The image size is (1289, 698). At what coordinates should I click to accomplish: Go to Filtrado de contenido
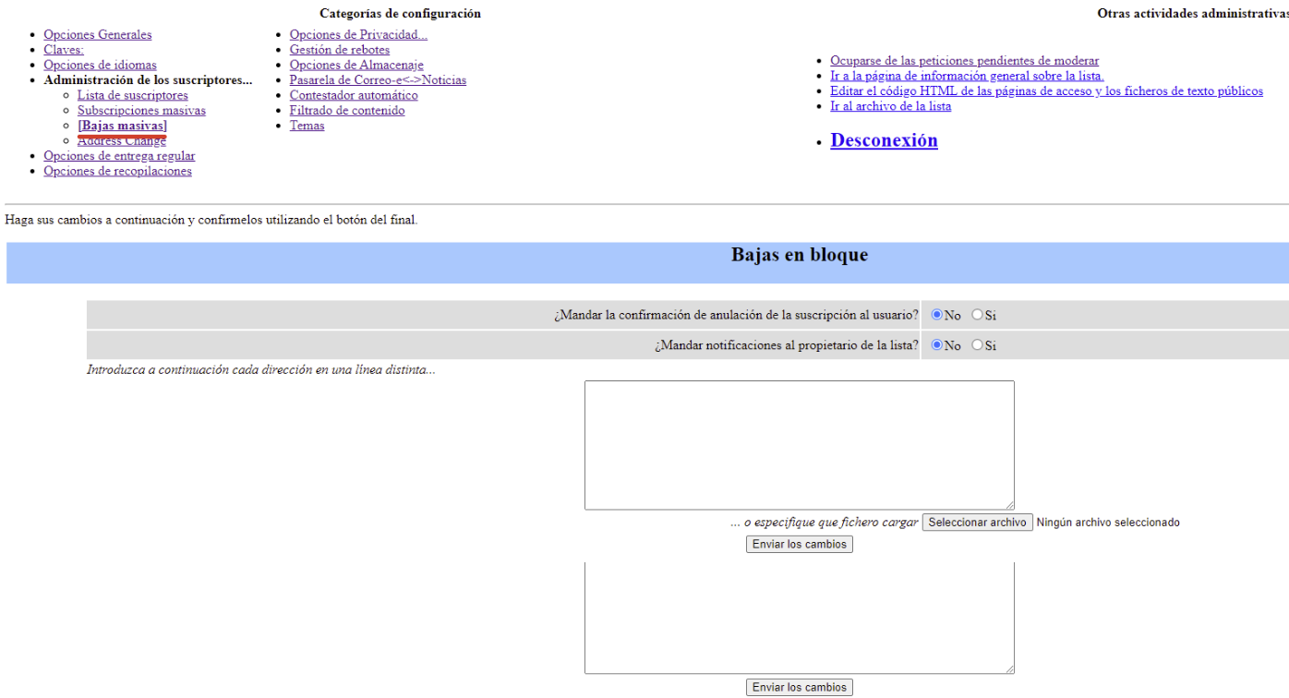[x=347, y=111]
